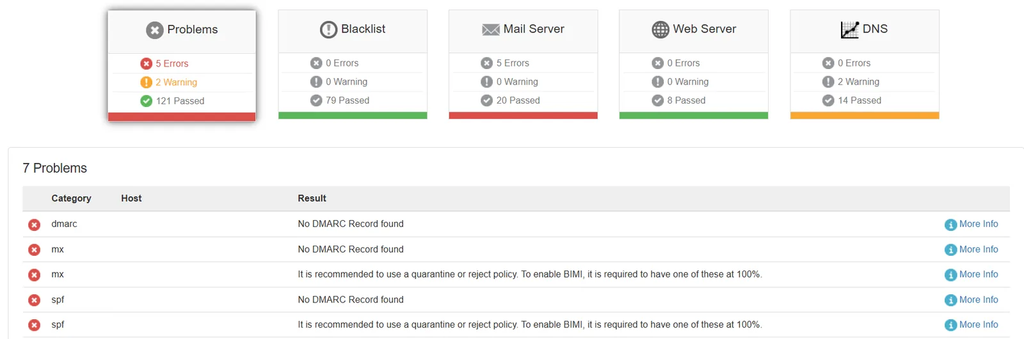1024x339 pixels.
Task: Open the Web Server summary card
Action: point(694,65)
